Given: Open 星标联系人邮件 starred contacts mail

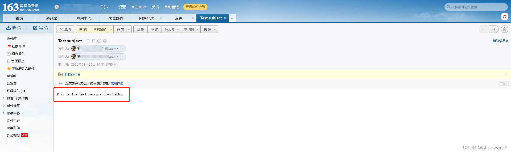Looking at the screenshot, I should [x=21, y=69].
